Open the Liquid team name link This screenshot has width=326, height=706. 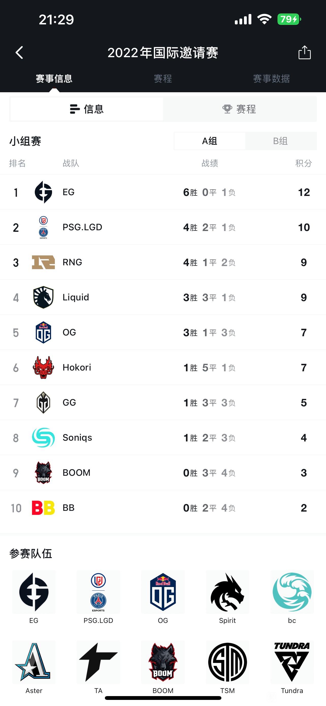pos(76,297)
